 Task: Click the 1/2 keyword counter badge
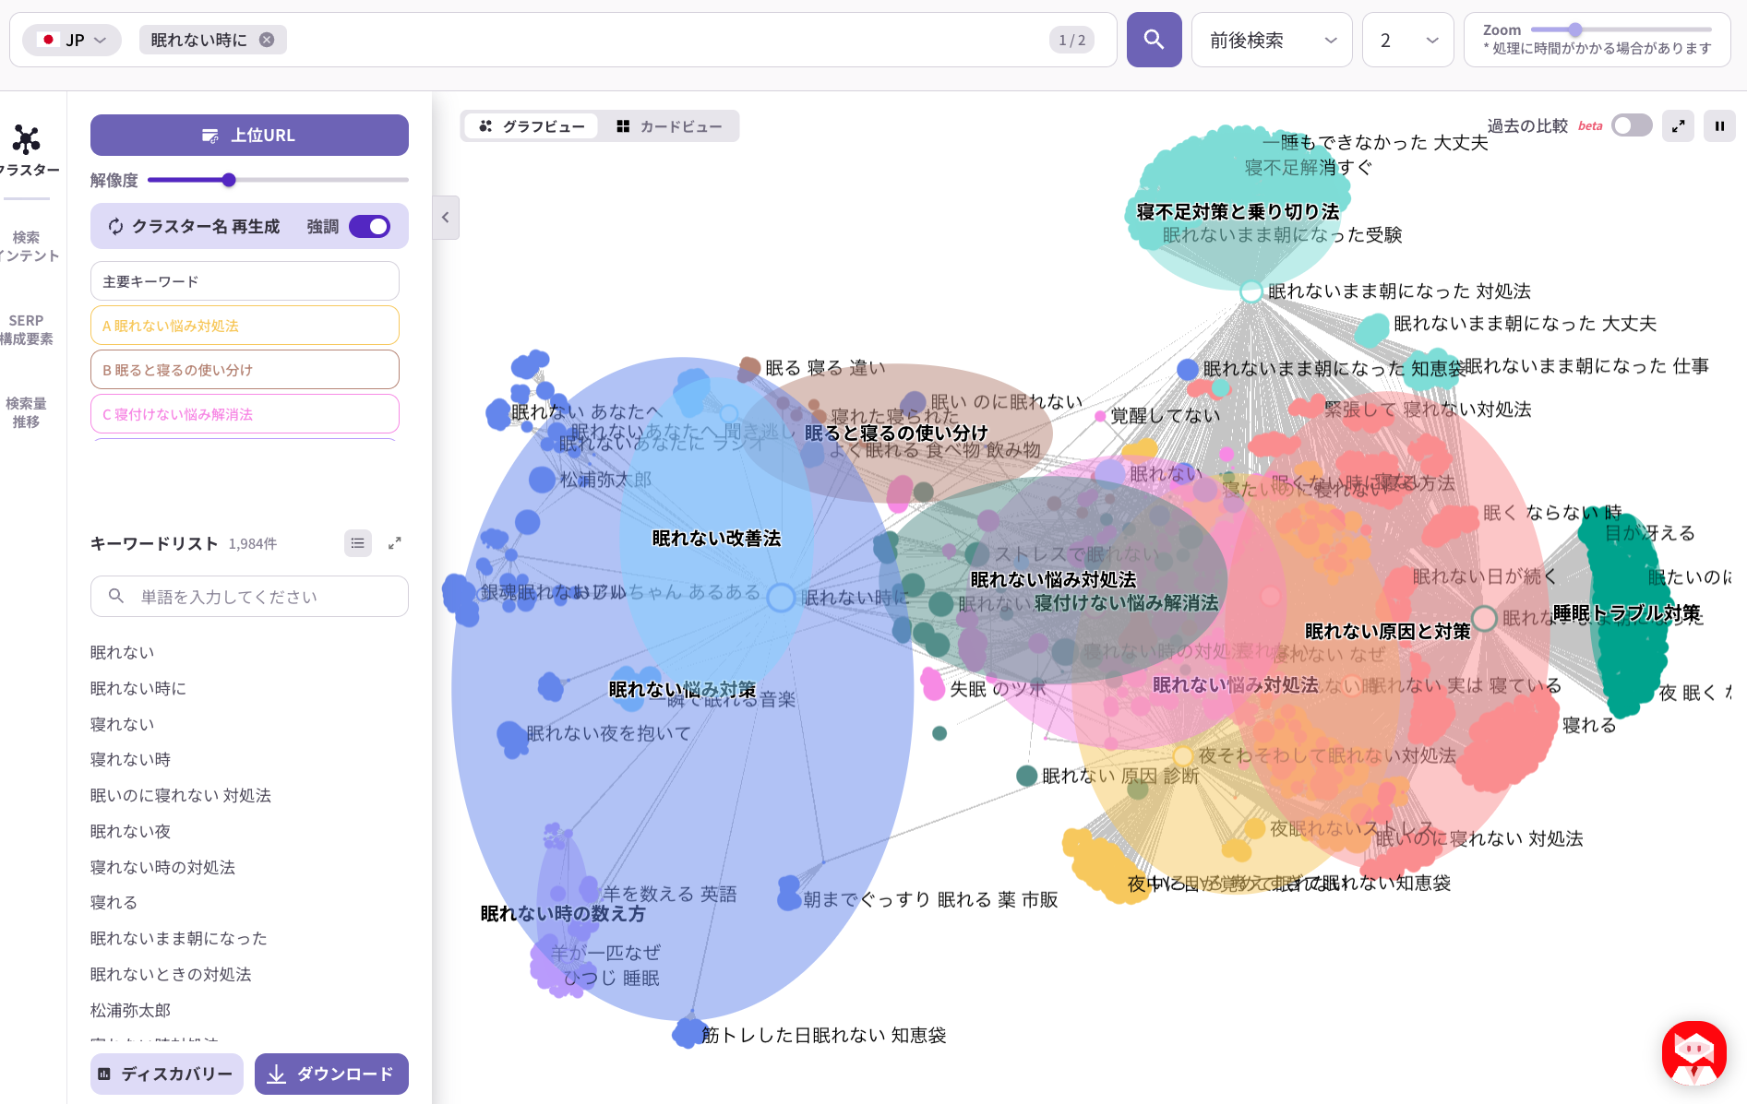(x=1071, y=40)
